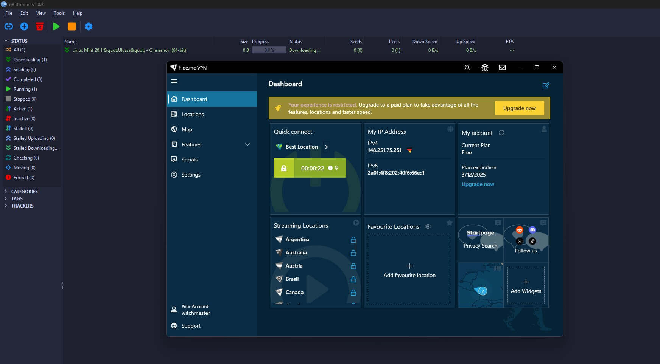Click the bug report icon in hide.me
The height and width of the screenshot is (364, 660).
point(485,67)
